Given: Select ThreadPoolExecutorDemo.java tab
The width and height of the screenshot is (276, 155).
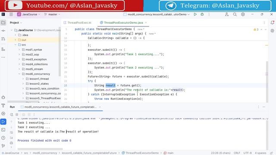Looking at the screenshot, I should pos(123,23).
